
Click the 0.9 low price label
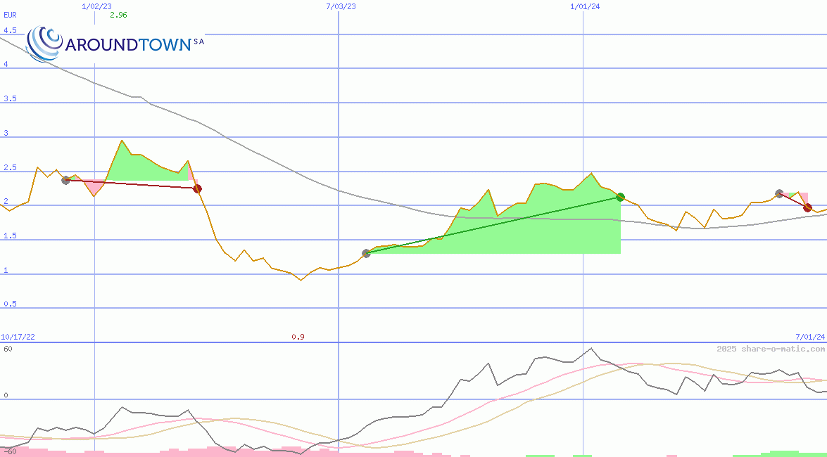pyautogui.click(x=298, y=337)
